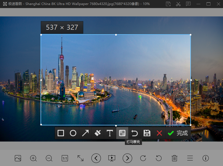Select the rectangle annotation tool
223x166 pixels.
61,133
